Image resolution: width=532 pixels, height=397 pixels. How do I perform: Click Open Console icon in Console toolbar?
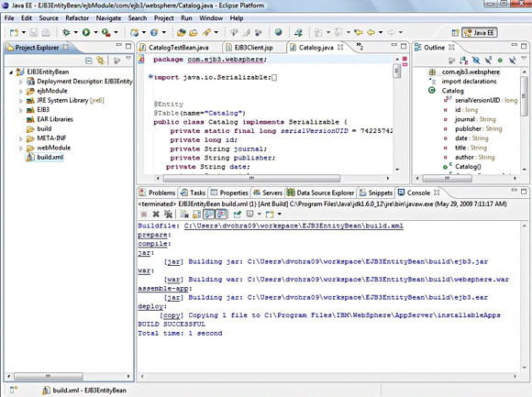pyautogui.click(x=270, y=214)
